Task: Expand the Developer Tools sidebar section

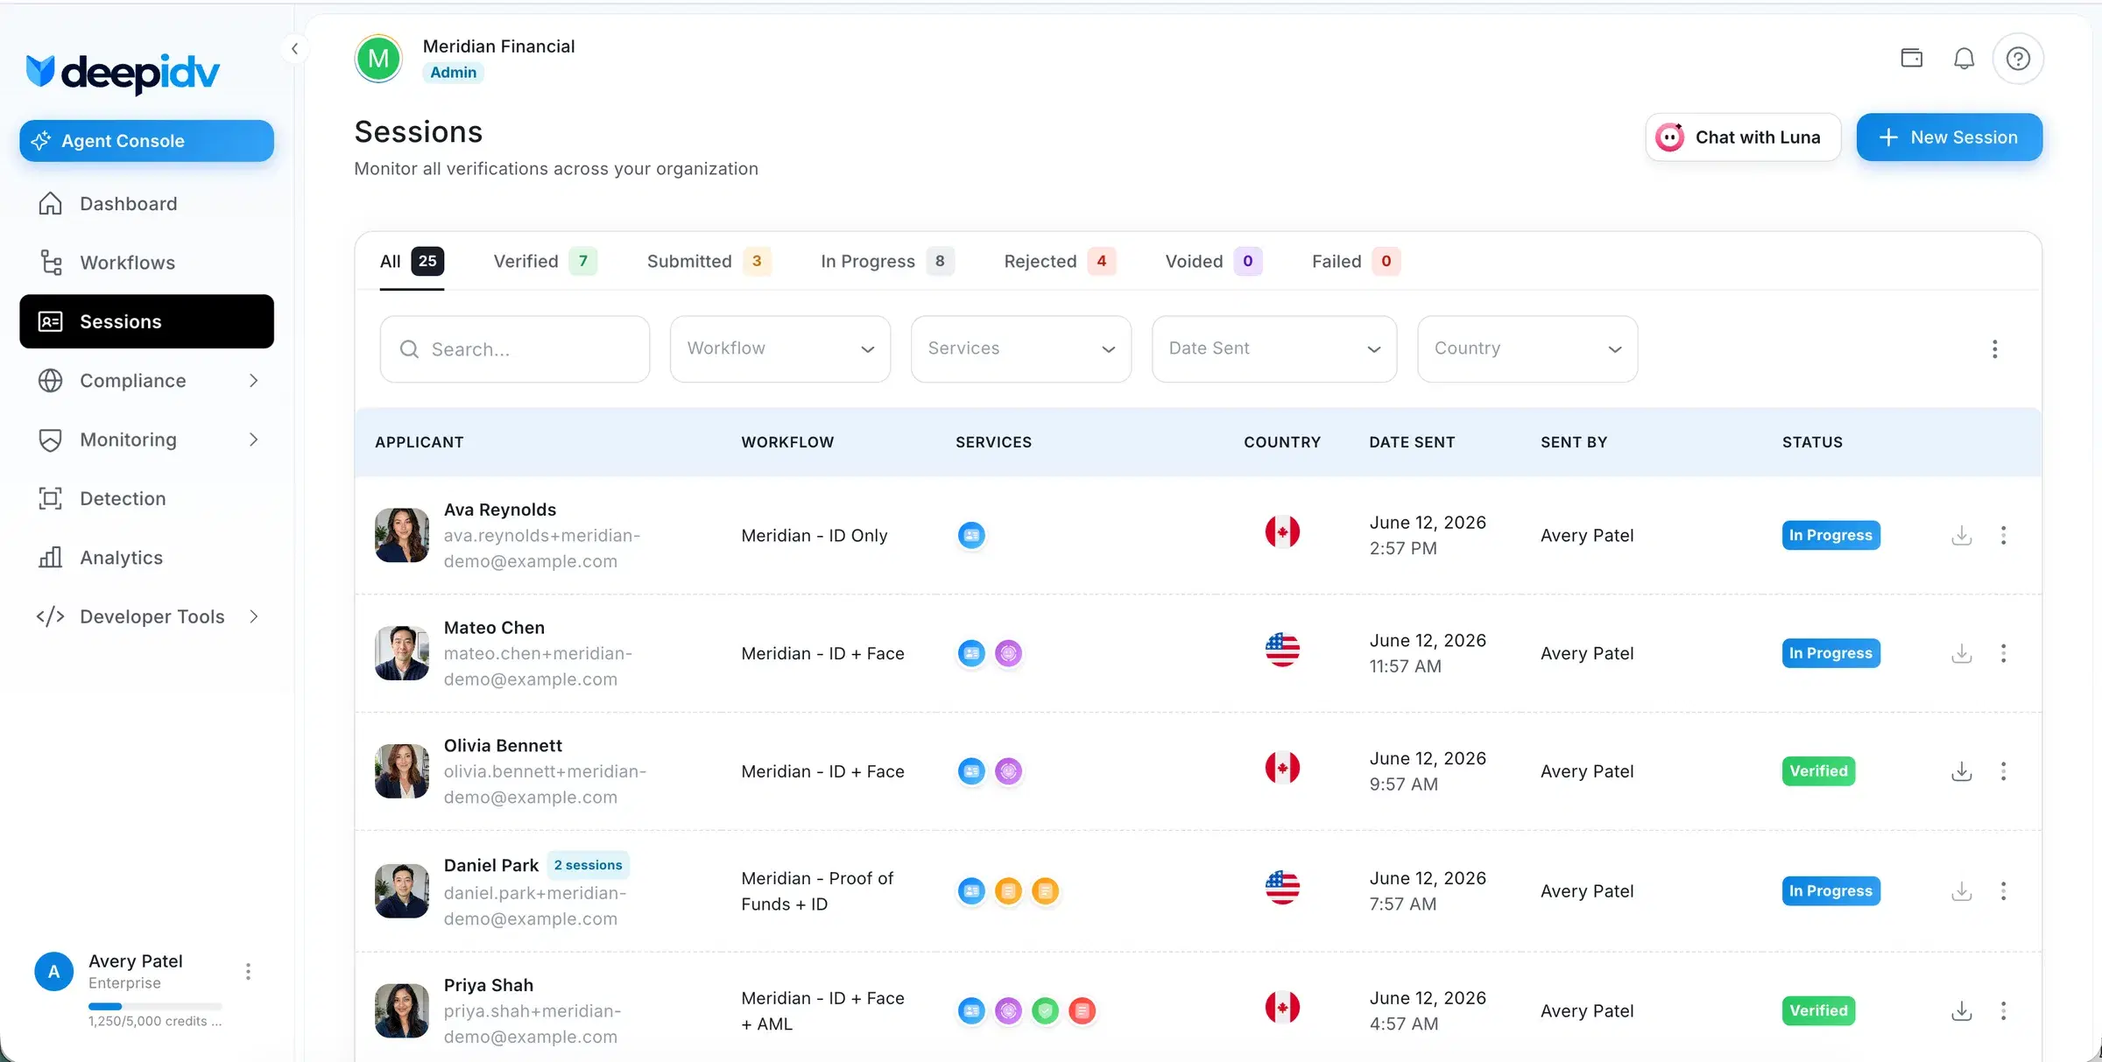Action: pyautogui.click(x=147, y=616)
